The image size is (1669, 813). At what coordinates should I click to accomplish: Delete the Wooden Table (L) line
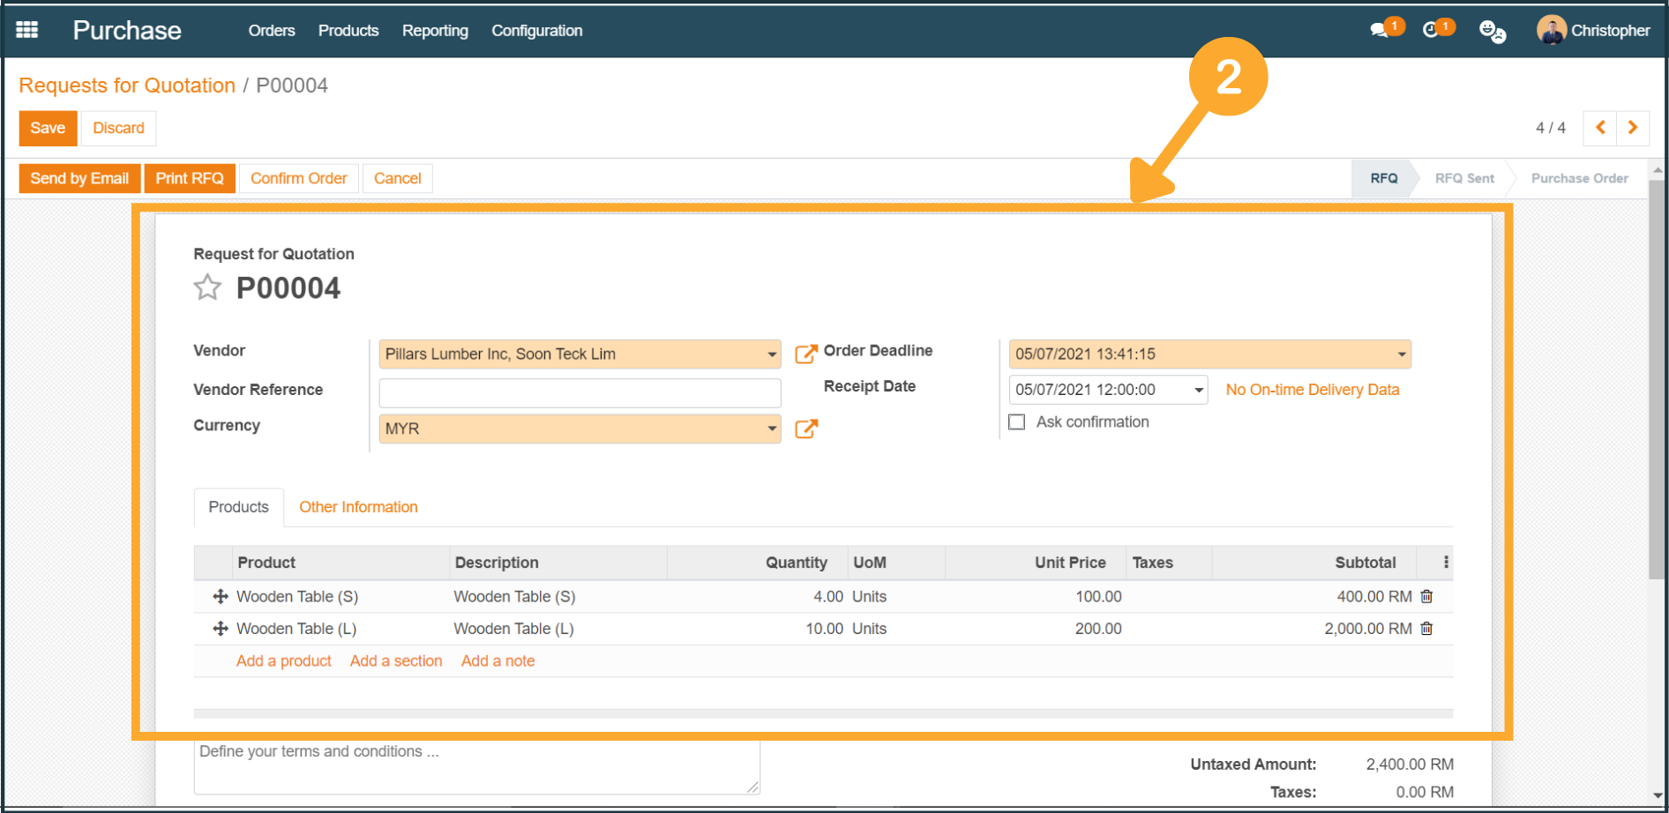tap(1426, 629)
